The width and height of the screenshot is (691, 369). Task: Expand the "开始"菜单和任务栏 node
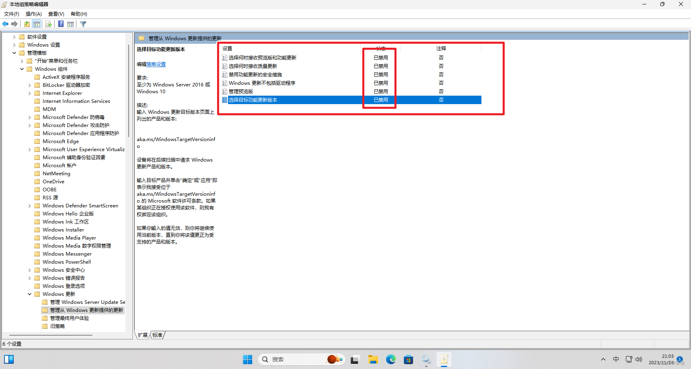[22, 61]
